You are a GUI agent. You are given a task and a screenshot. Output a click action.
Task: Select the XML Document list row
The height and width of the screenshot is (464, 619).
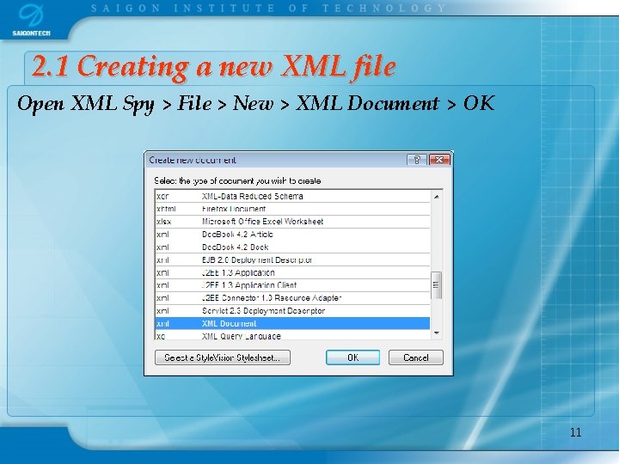click(x=292, y=324)
